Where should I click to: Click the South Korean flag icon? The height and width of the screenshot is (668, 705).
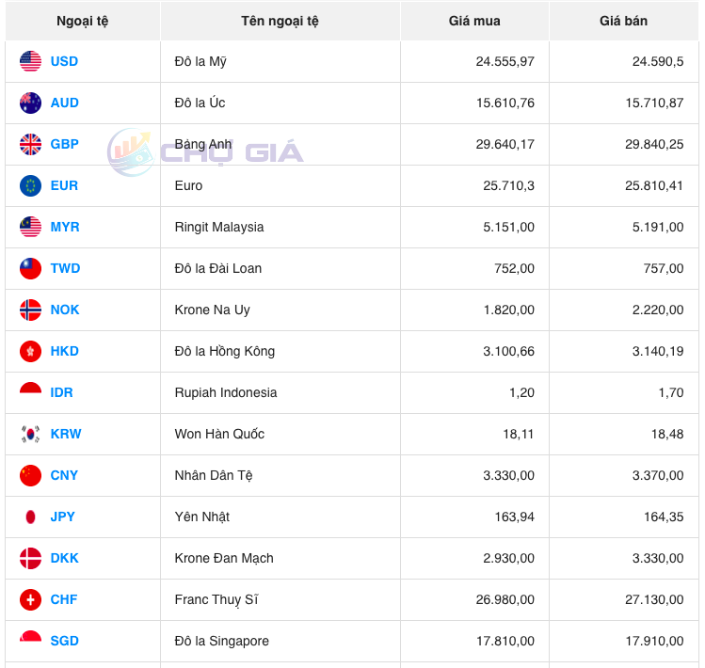pyautogui.click(x=30, y=434)
